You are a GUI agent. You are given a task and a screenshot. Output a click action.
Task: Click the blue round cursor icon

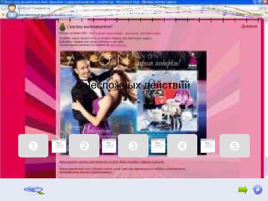(x=258, y=189)
